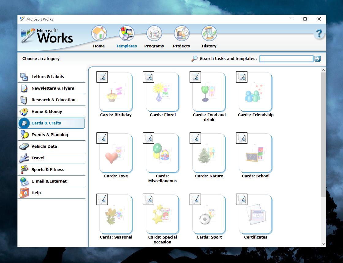
Task: Click the Travel airplane sidebar icon
Action: 24,158
